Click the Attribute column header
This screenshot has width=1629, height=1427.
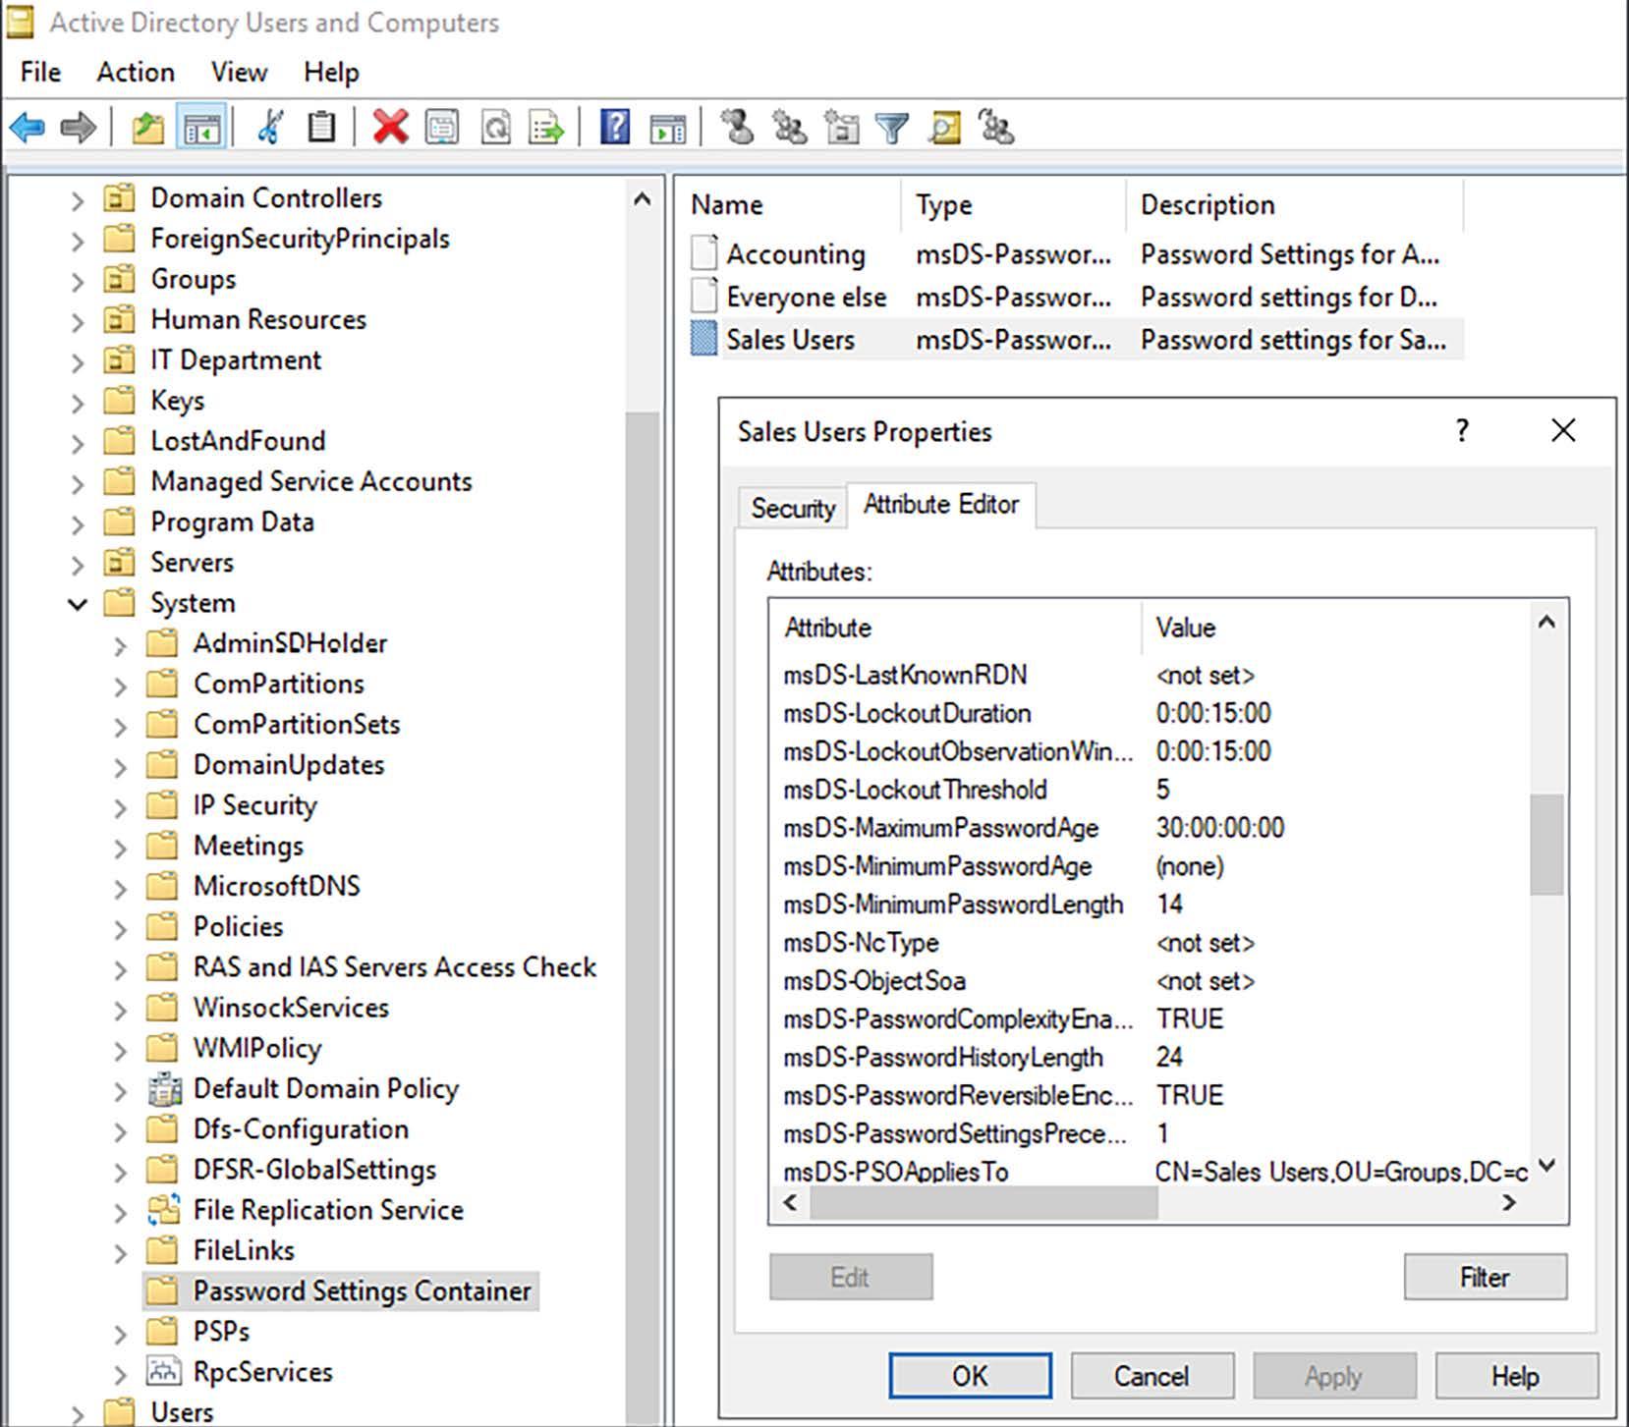point(956,628)
